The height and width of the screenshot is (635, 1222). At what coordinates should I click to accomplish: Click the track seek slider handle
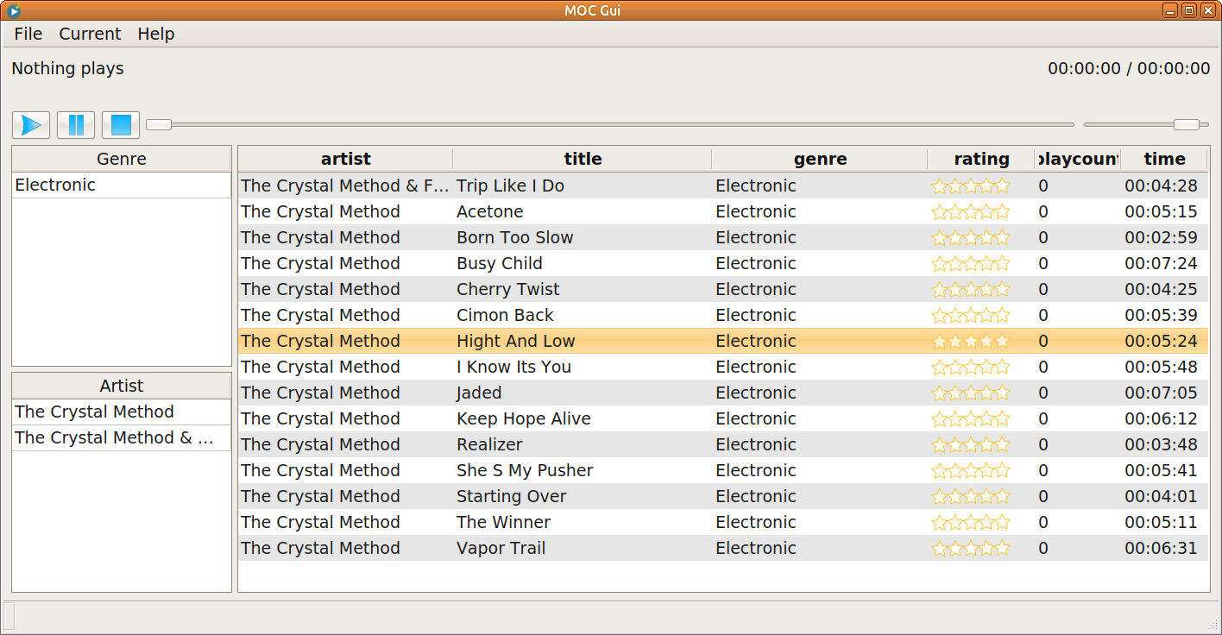[x=159, y=124]
